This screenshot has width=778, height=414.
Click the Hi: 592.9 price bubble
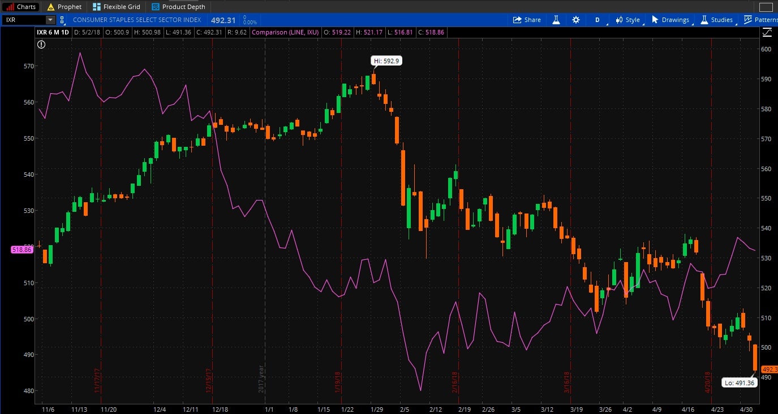pos(387,61)
